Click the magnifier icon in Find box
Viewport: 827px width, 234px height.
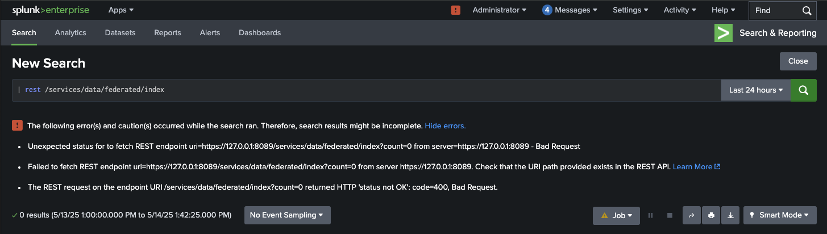[807, 10]
